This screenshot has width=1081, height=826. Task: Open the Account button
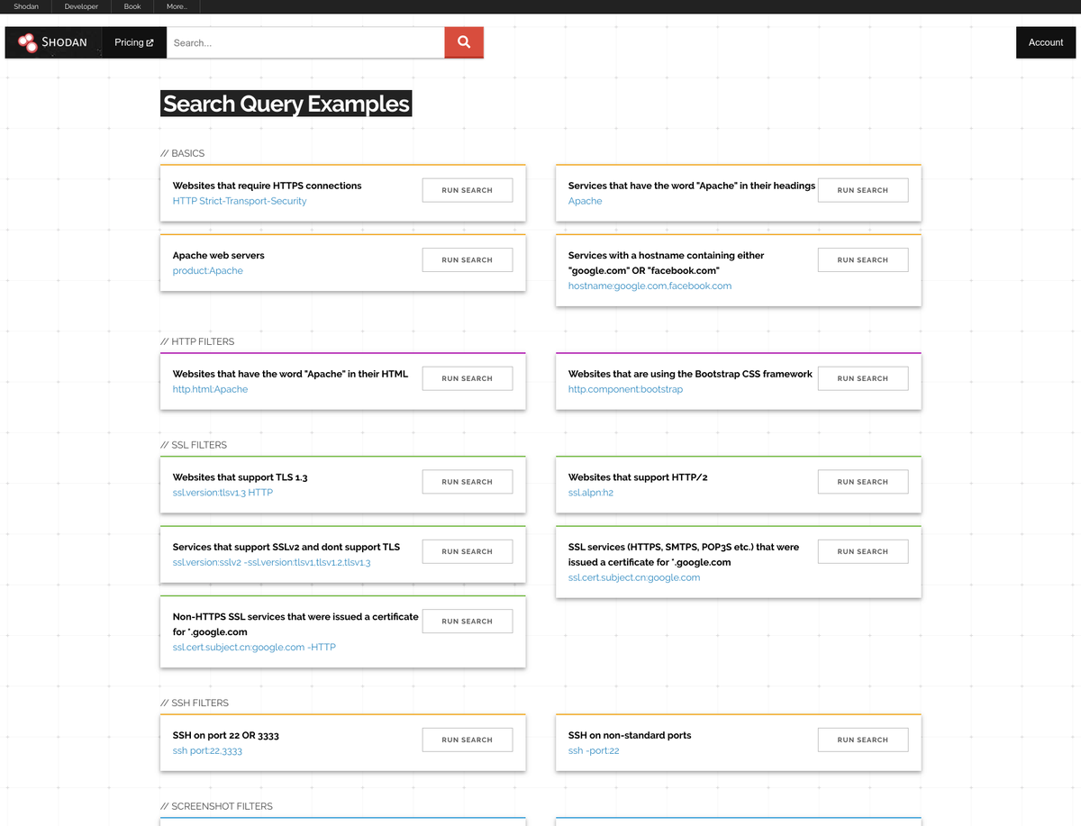coord(1046,42)
